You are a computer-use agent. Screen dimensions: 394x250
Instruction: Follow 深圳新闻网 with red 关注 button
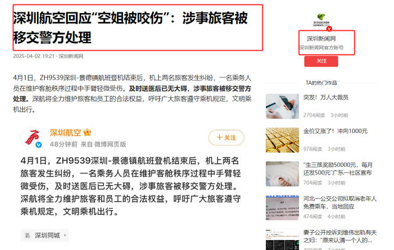point(321,61)
